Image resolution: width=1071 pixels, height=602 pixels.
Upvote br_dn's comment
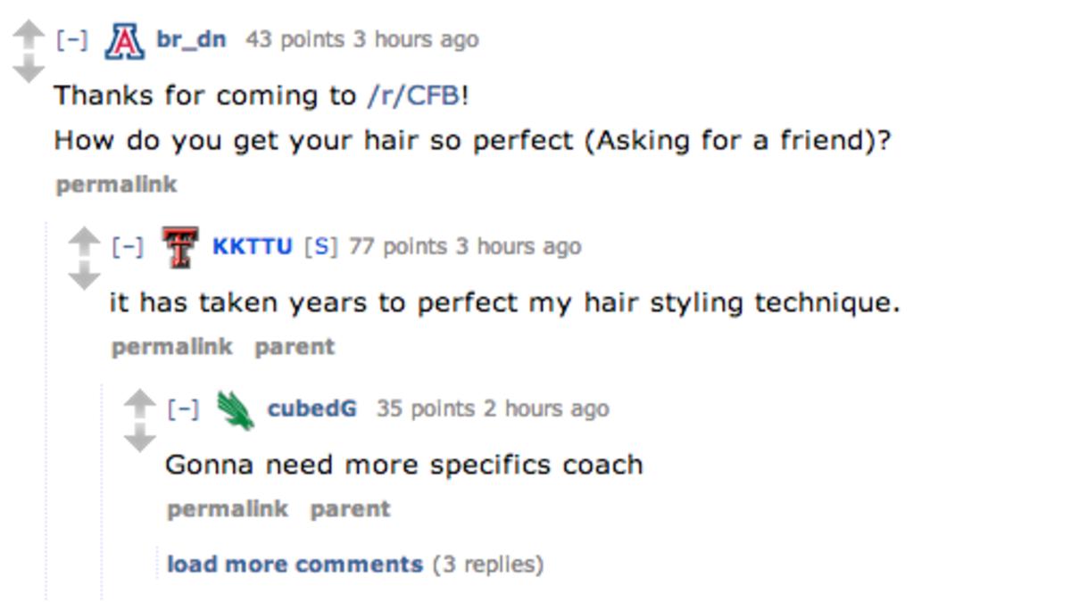coord(29,34)
